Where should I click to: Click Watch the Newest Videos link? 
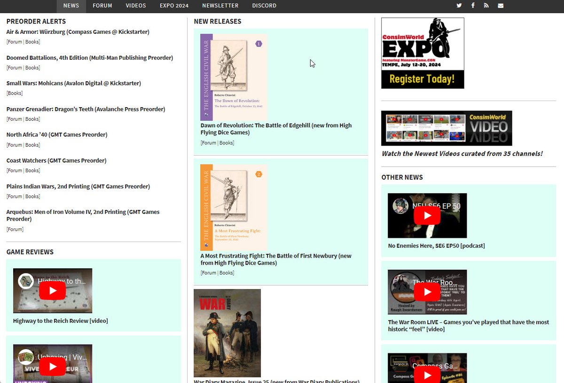[462, 154]
